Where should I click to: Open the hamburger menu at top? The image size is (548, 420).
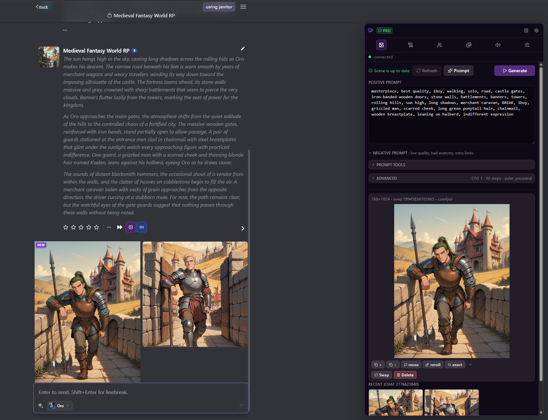point(243,7)
